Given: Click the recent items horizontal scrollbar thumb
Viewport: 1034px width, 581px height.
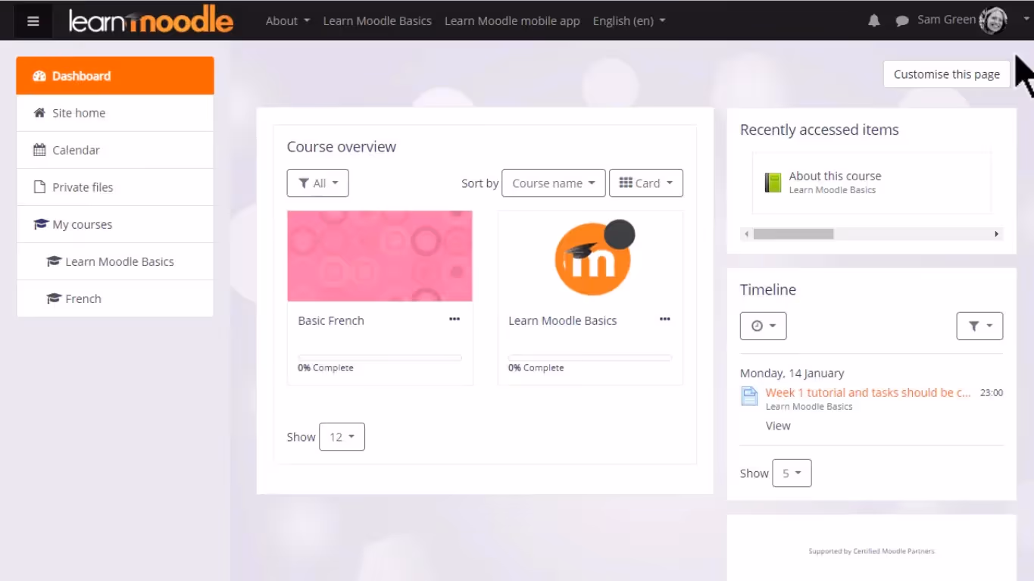Looking at the screenshot, I should pos(793,234).
